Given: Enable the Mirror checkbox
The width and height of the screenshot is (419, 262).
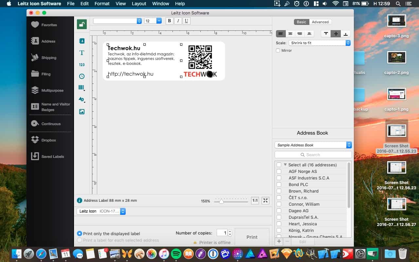Looking at the screenshot, I should pos(278,50).
